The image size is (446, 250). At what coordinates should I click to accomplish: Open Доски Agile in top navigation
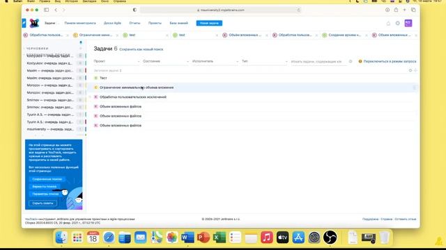pyautogui.click(x=112, y=23)
